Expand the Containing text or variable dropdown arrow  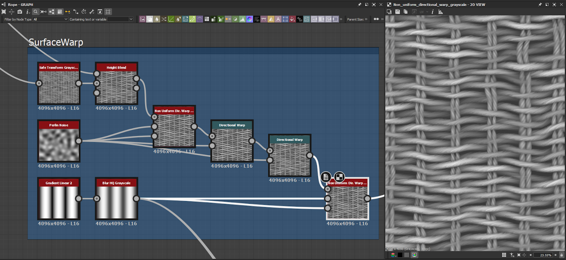pos(131,19)
